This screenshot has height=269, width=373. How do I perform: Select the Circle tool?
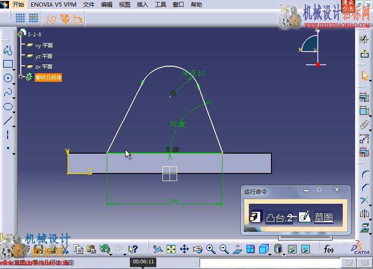(8, 78)
